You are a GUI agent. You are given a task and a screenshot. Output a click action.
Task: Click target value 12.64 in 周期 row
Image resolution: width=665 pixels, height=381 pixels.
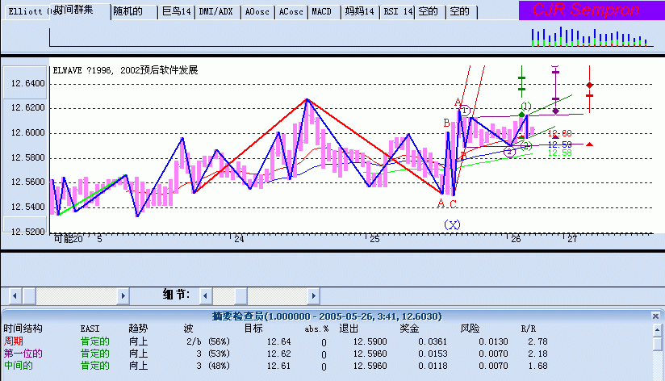click(x=278, y=341)
